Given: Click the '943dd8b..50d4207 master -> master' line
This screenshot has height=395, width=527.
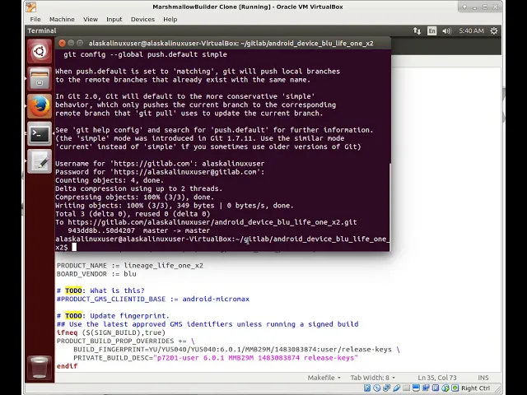Looking at the screenshot, I should click(x=138, y=230).
